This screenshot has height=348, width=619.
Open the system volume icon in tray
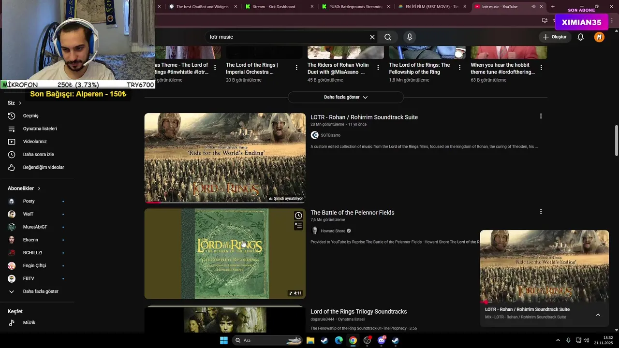tap(586, 340)
